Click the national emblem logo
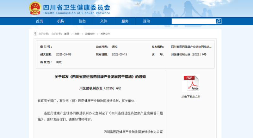This screenshot has width=253, height=138. coord(34,8)
